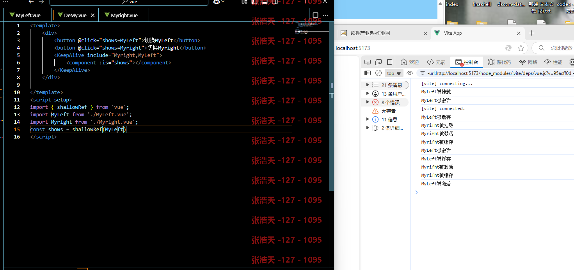
Task: Go back with the VS Code back arrow
Action: point(31,2)
